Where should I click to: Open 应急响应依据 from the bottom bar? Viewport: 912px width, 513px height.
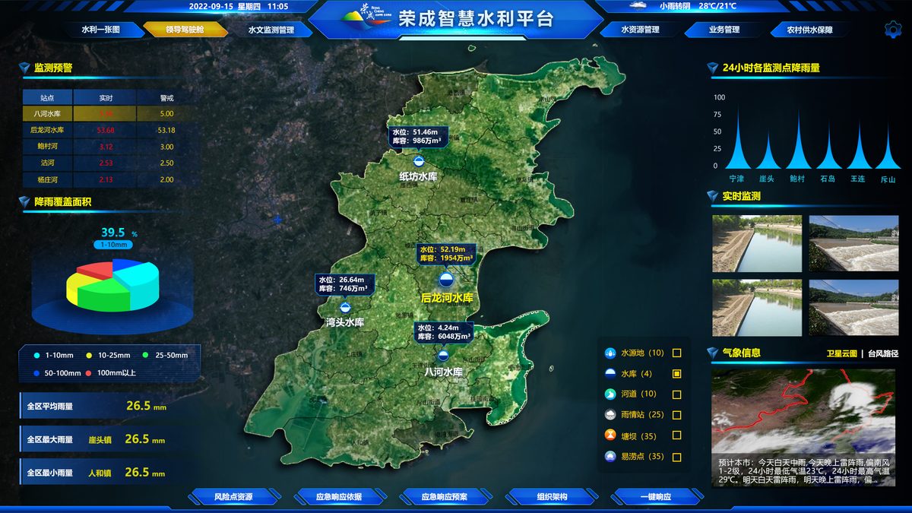[339, 497]
